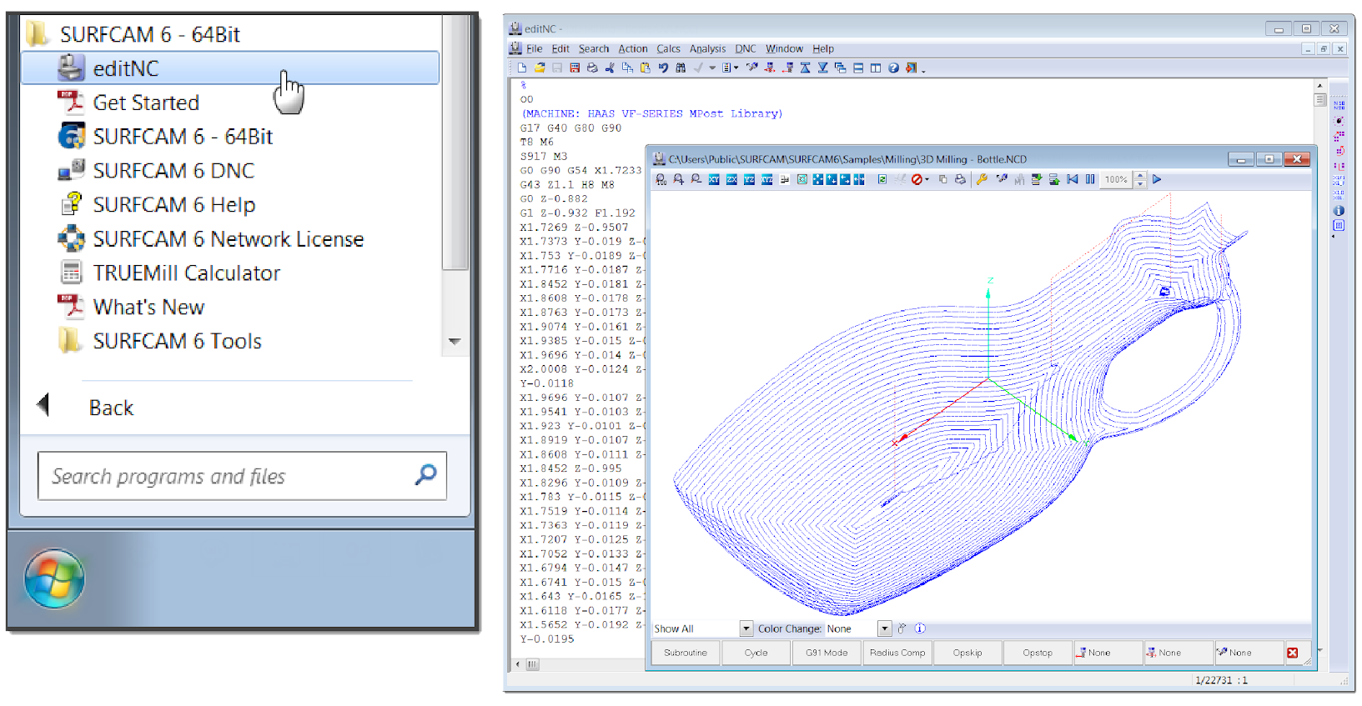Open the Edit menu

point(560,48)
